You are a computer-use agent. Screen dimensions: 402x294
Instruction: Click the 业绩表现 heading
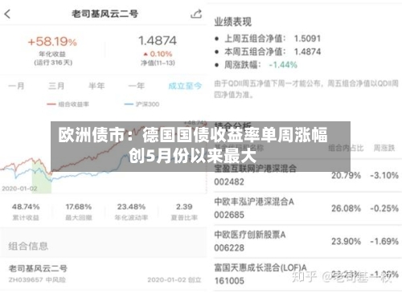point(233,22)
